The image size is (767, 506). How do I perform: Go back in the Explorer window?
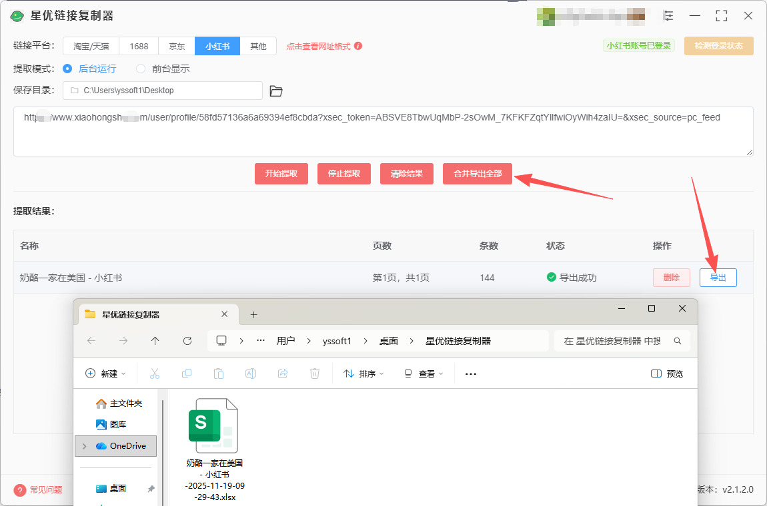pos(91,341)
